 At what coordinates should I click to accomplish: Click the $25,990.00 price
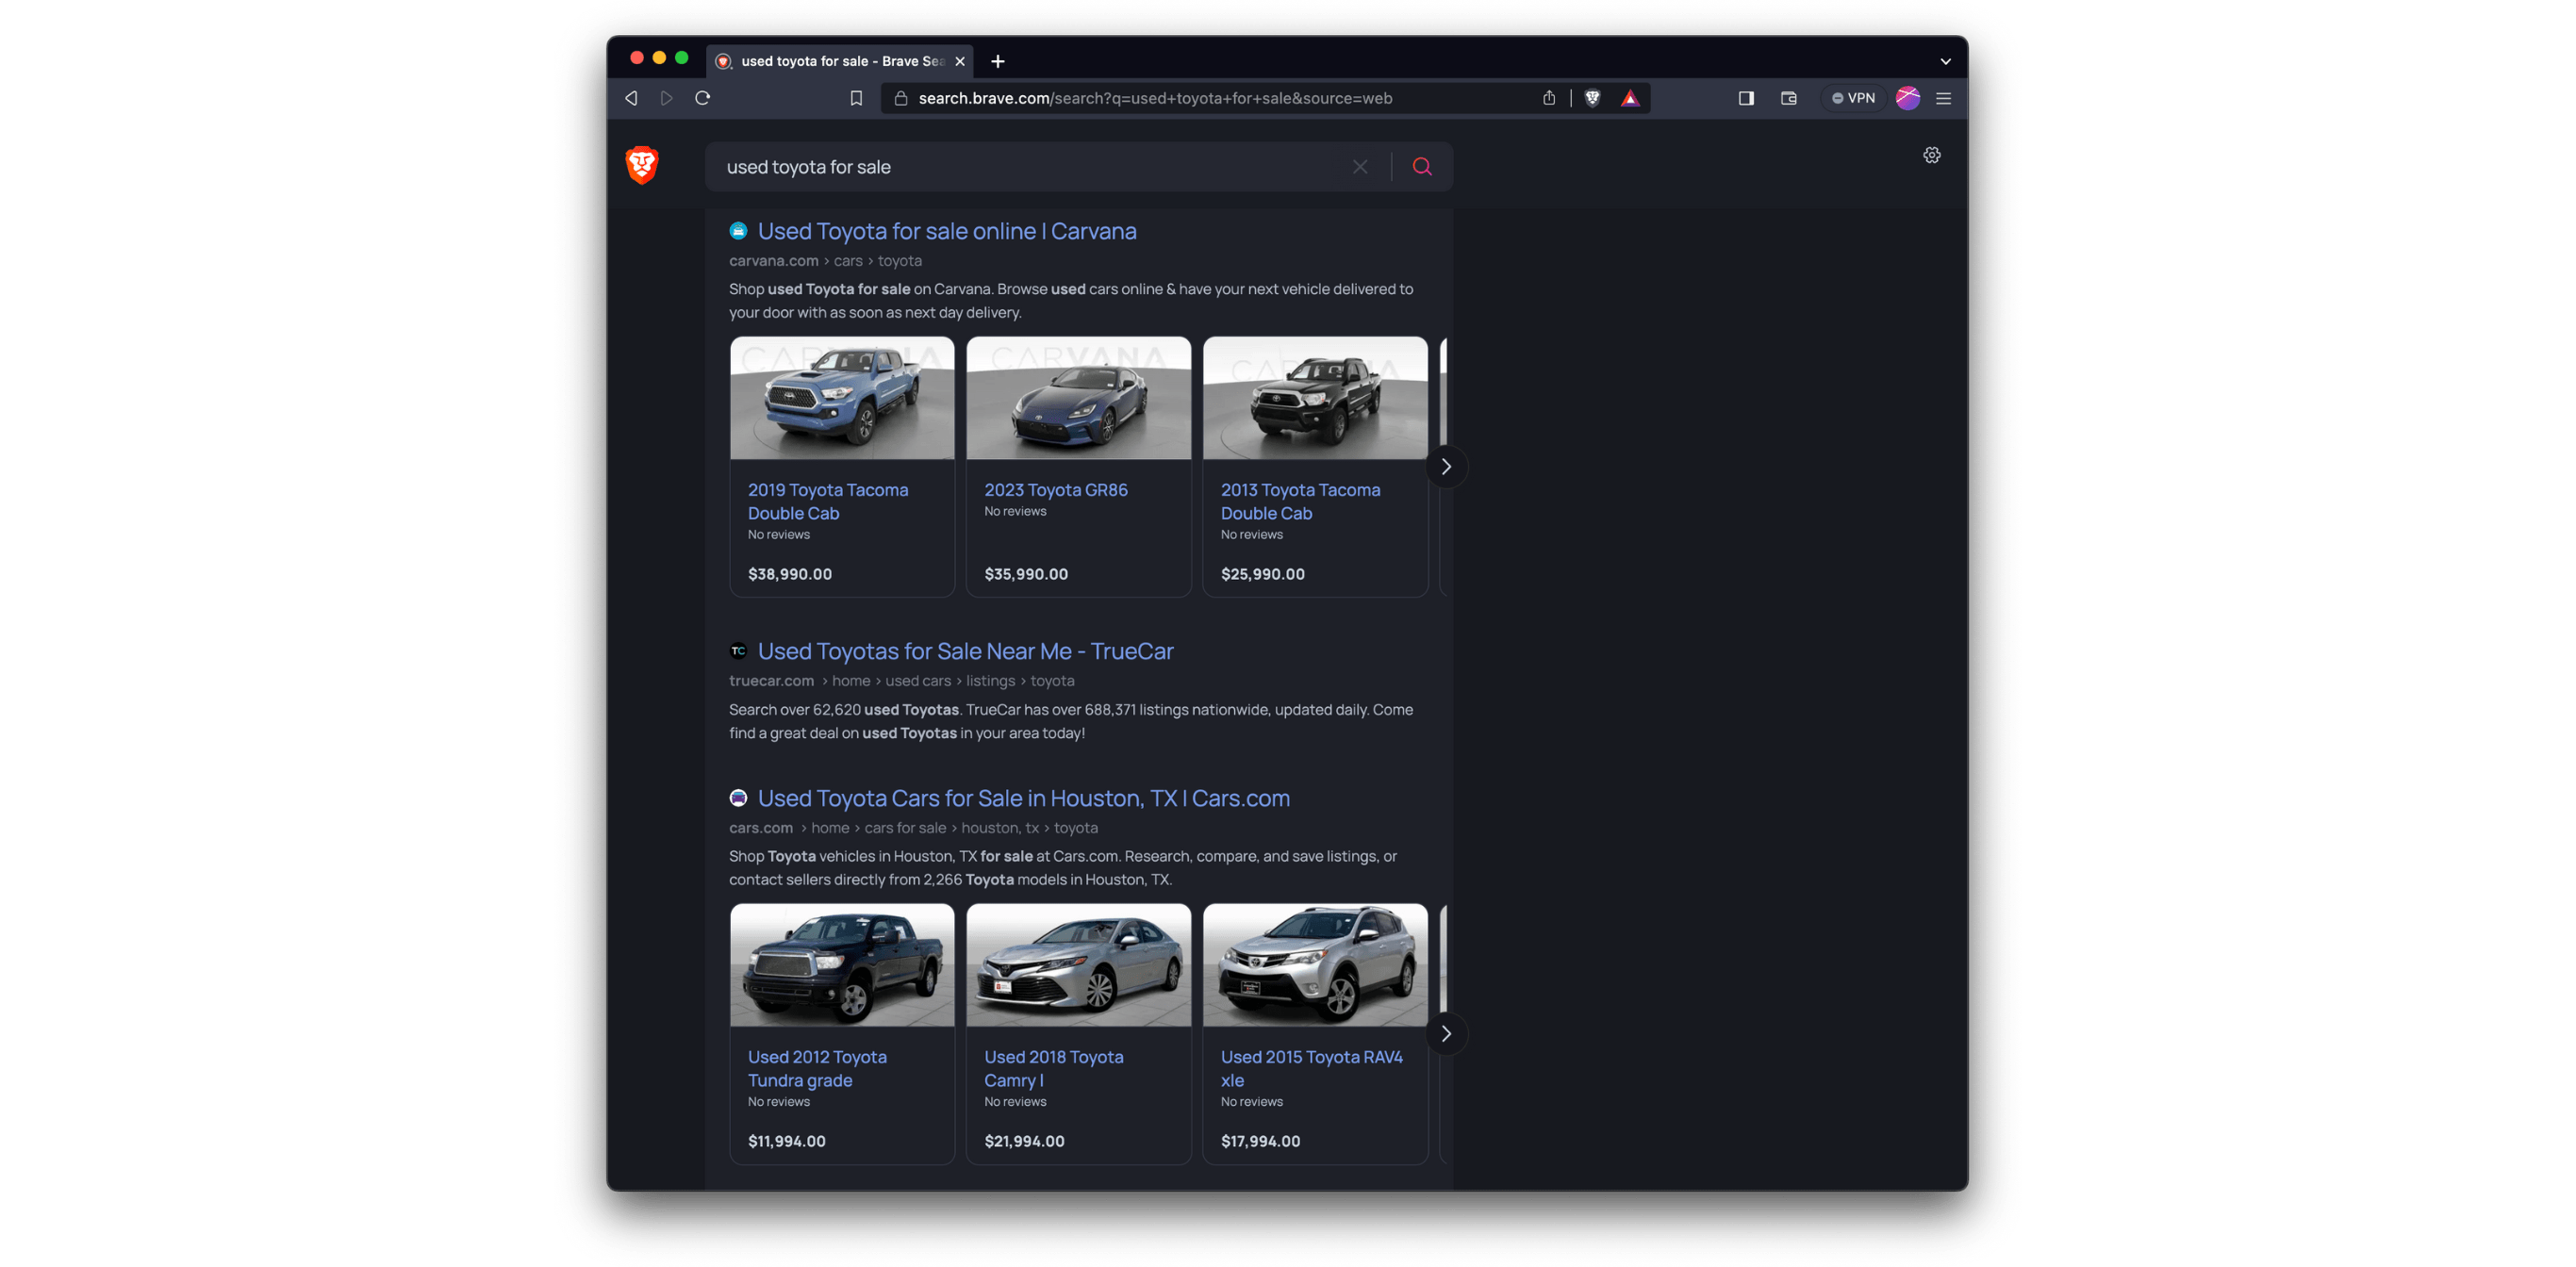pos(1262,574)
